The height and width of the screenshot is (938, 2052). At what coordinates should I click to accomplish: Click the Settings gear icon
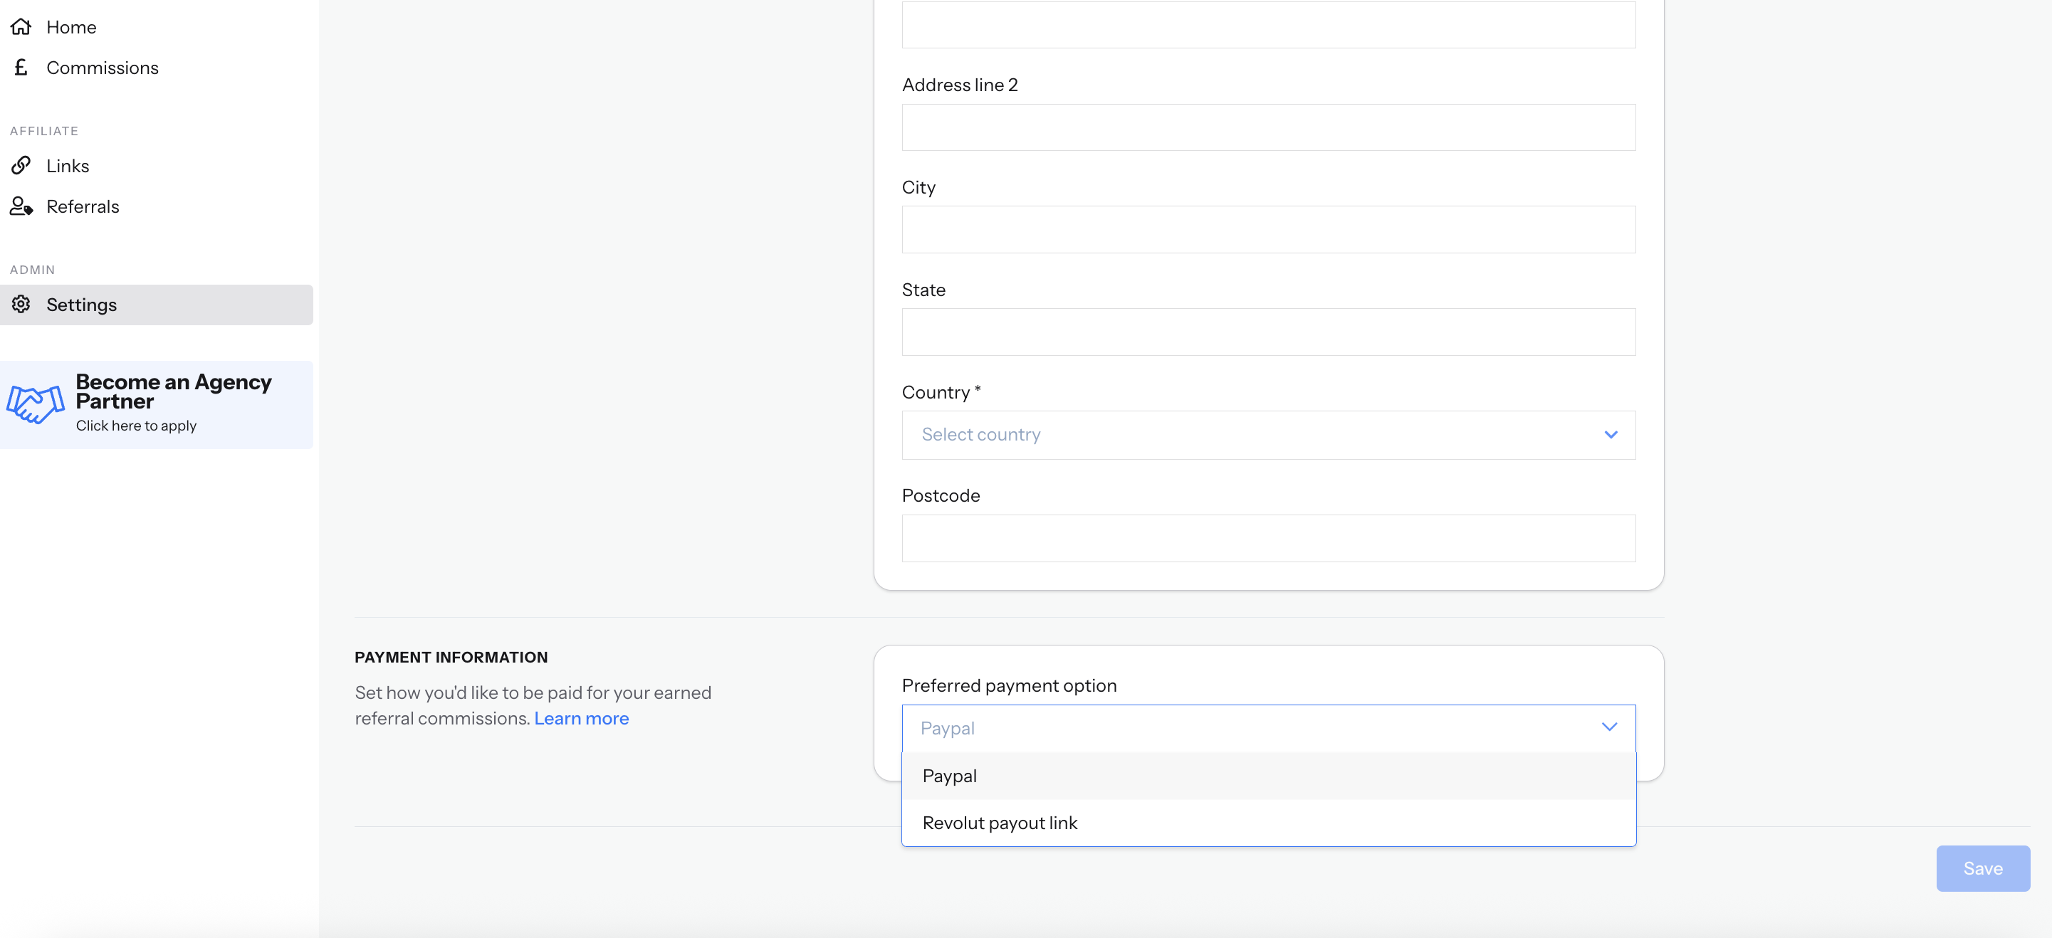[21, 304]
